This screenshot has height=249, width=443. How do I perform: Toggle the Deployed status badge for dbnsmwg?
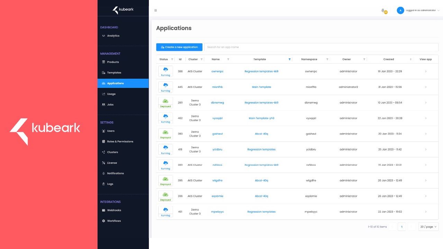165,102
